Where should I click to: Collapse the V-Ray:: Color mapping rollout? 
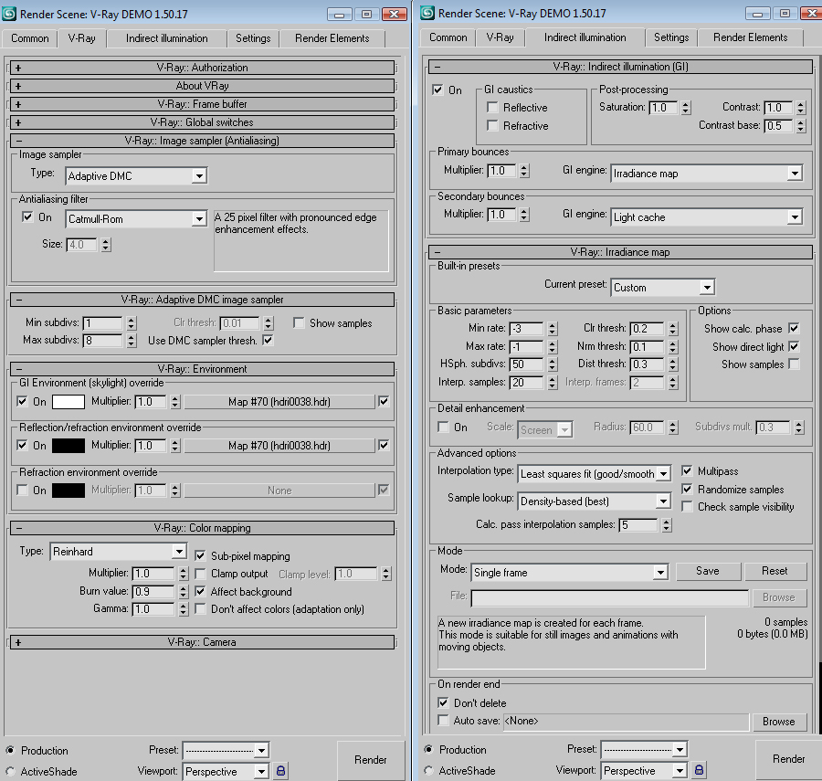203,528
